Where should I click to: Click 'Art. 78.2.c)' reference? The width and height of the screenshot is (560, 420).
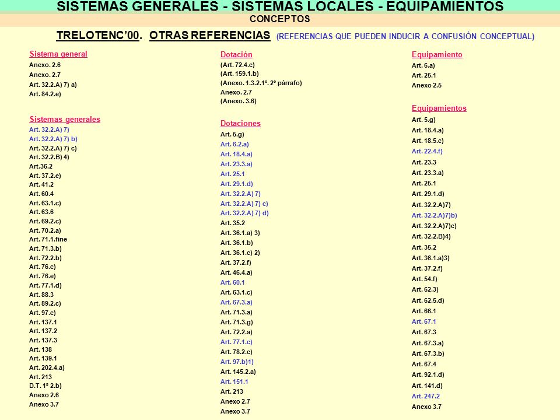(x=236, y=352)
